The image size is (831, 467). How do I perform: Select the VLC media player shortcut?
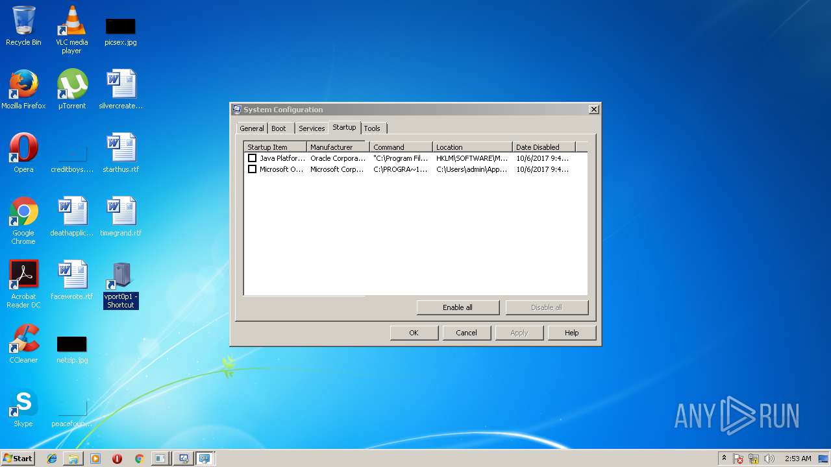tap(71, 30)
